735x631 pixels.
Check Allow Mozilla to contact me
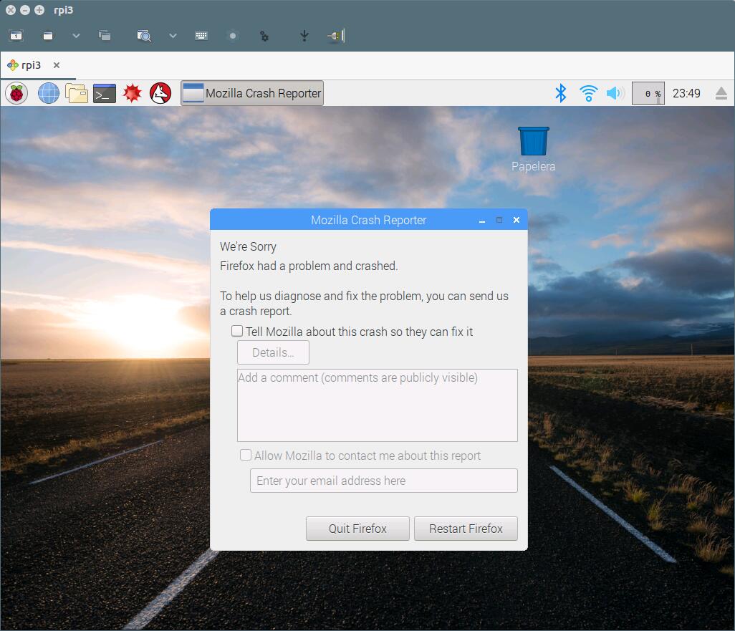point(246,456)
